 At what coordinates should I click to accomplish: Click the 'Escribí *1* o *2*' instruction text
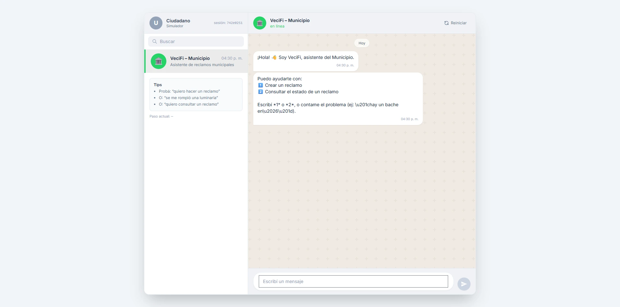click(328, 108)
